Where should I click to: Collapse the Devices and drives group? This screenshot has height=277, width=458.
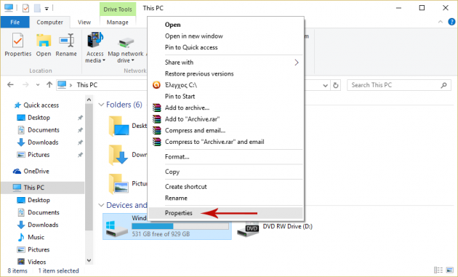[x=101, y=205]
